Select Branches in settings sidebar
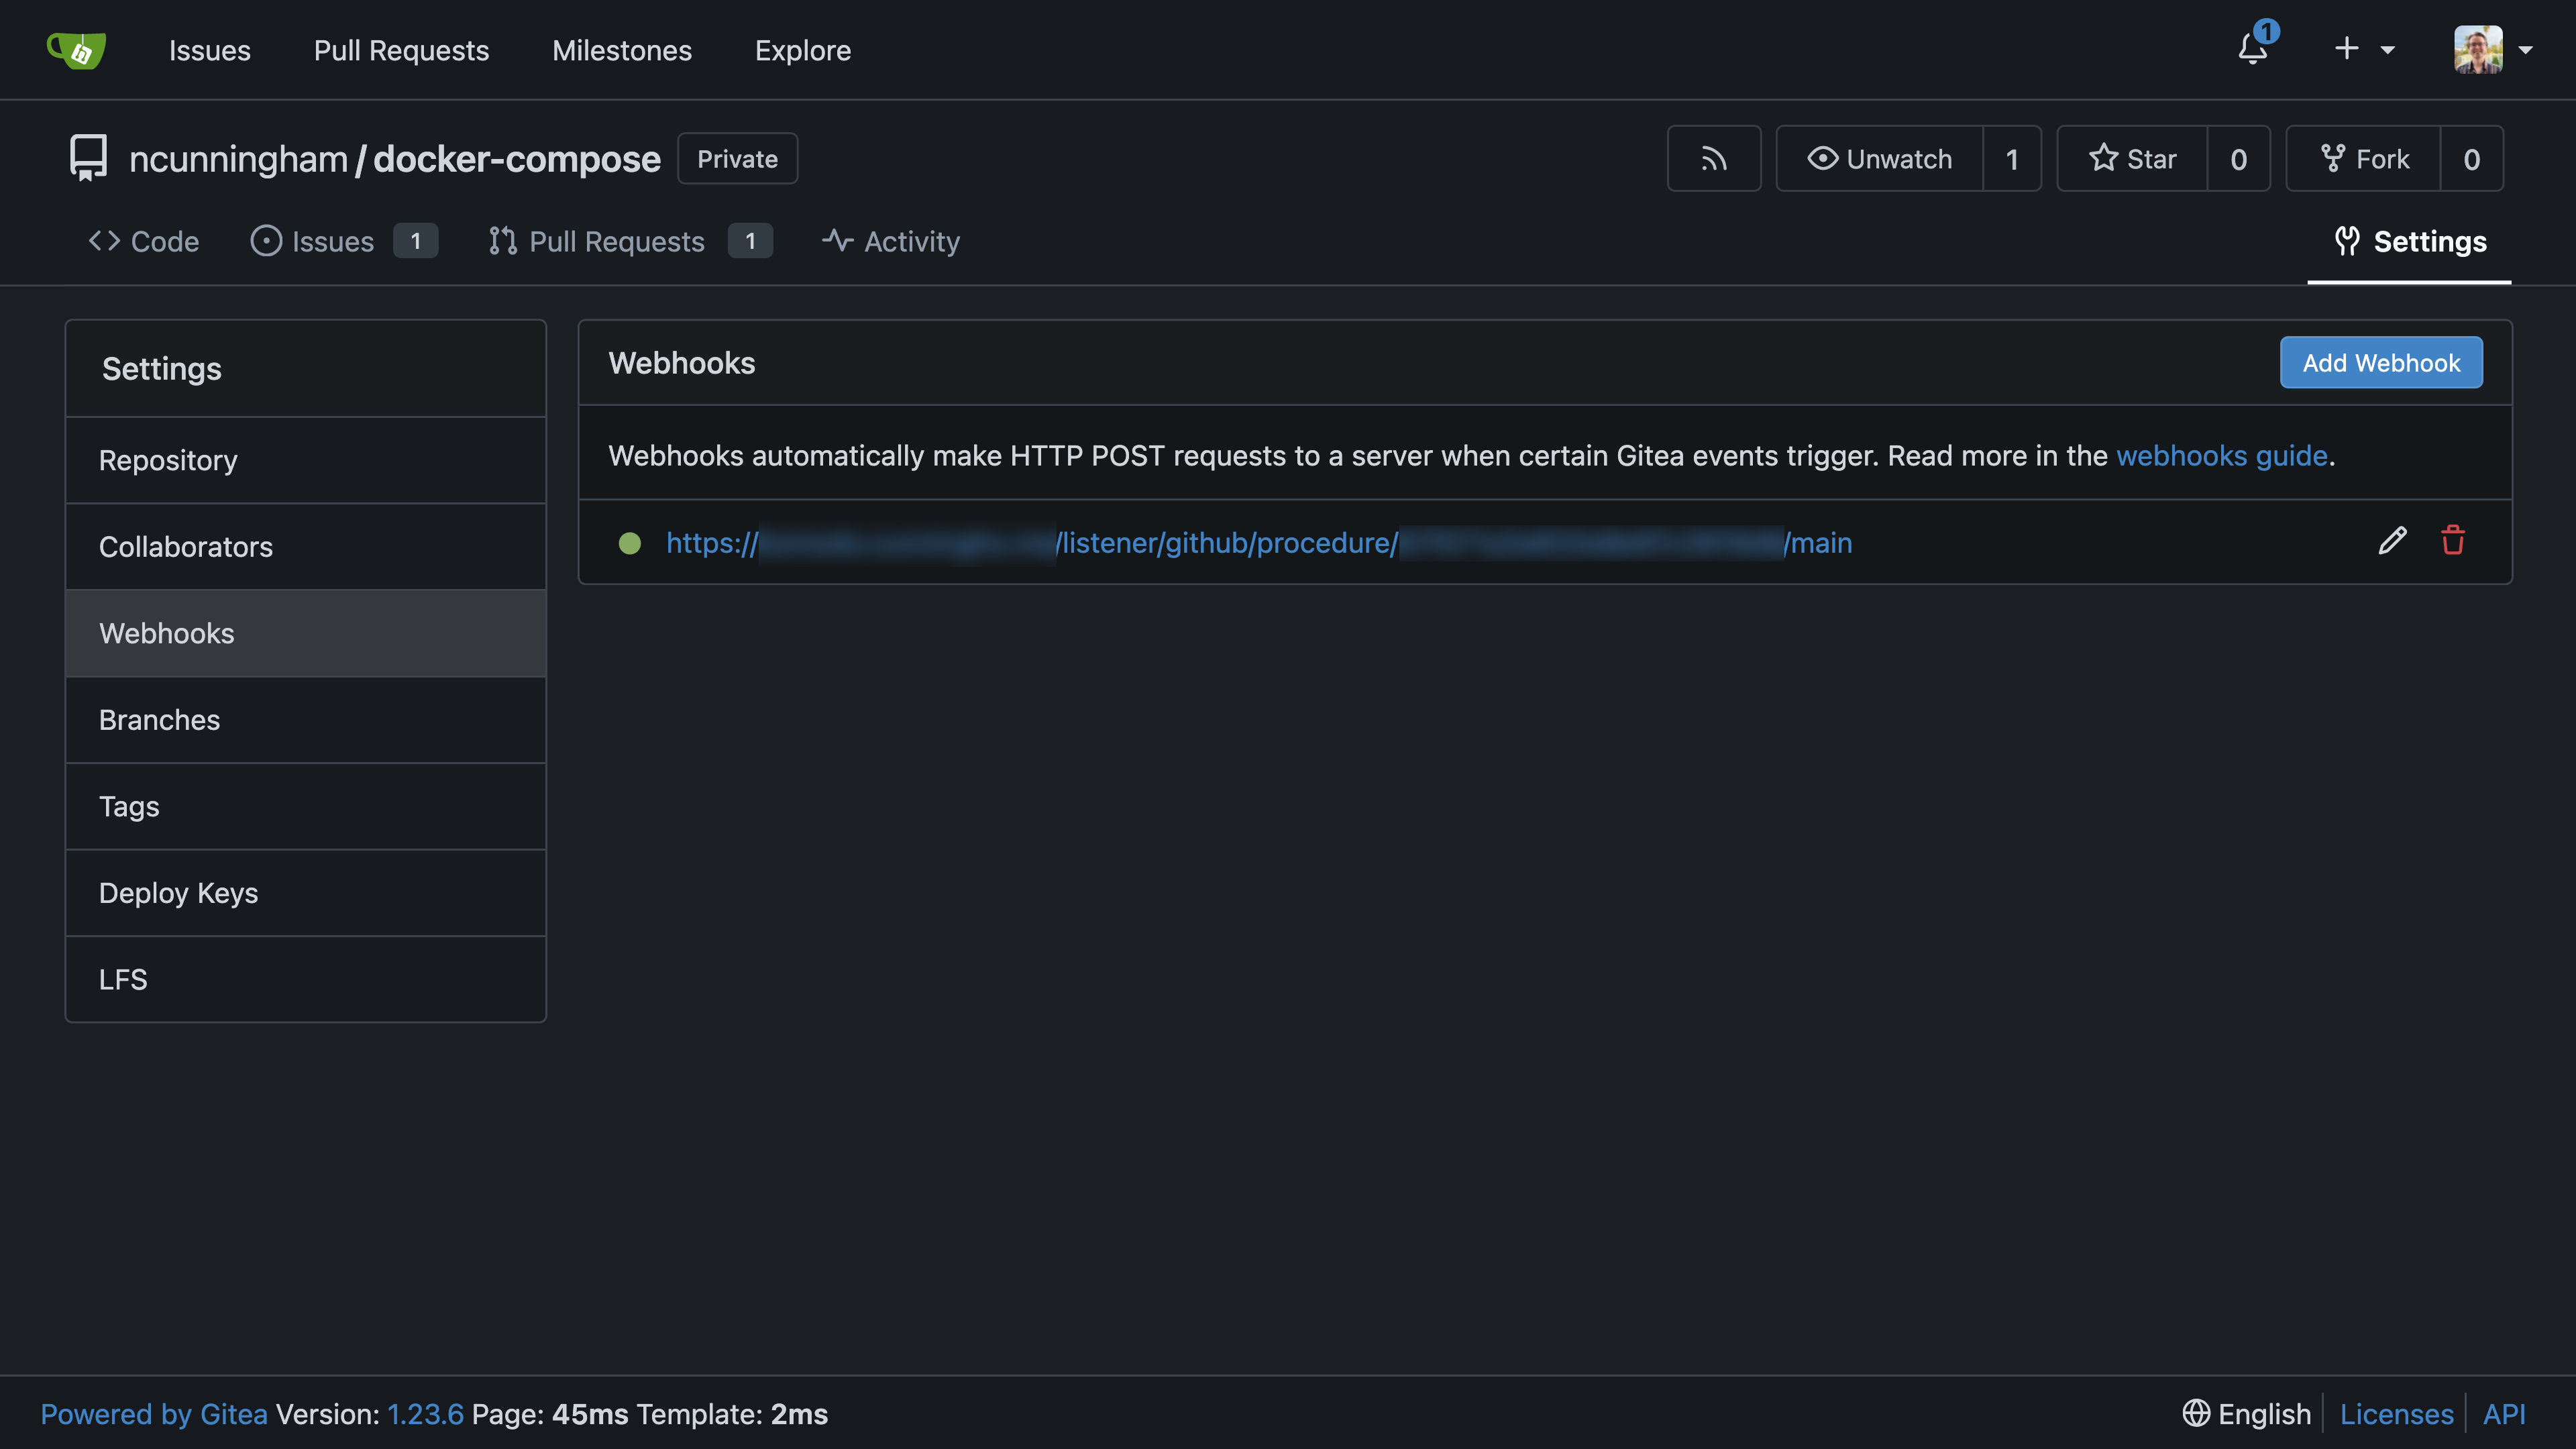This screenshot has width=2576, height=1449. [x=306, y=720]
